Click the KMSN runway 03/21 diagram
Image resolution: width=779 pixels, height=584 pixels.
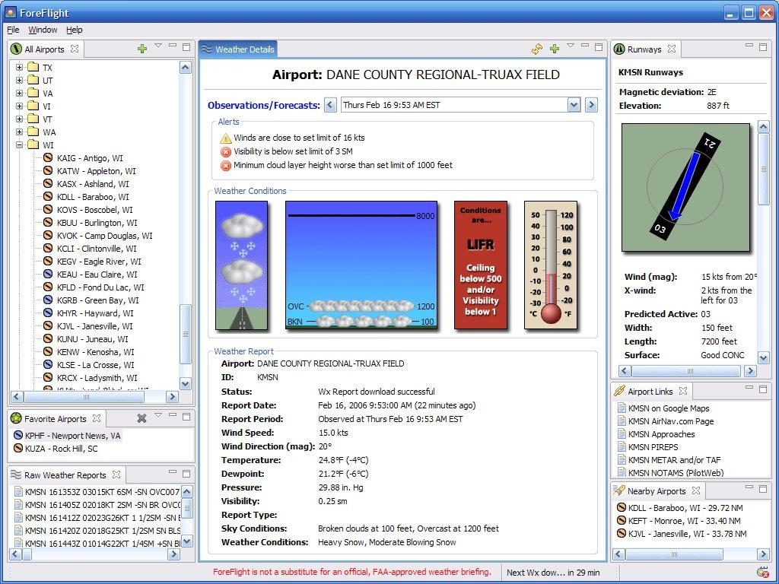(685, 188)
